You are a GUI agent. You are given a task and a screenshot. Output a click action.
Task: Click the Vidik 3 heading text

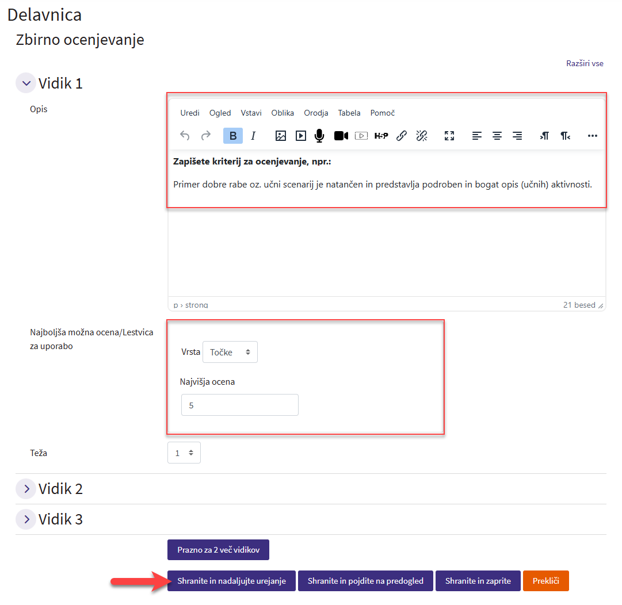click(x=60, y=519)
